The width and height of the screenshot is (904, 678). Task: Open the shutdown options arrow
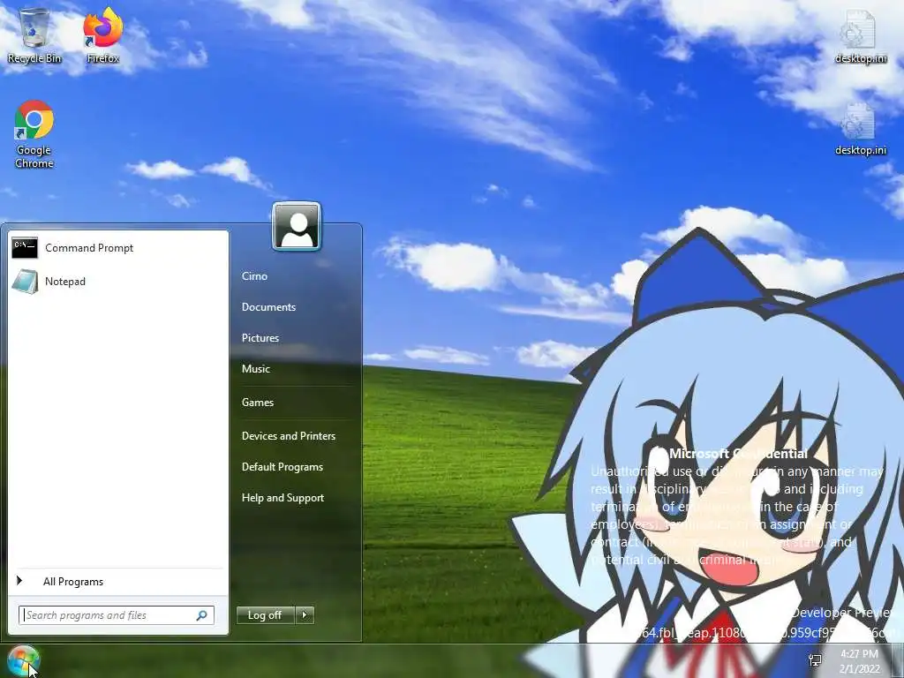[x=305, y=615]
